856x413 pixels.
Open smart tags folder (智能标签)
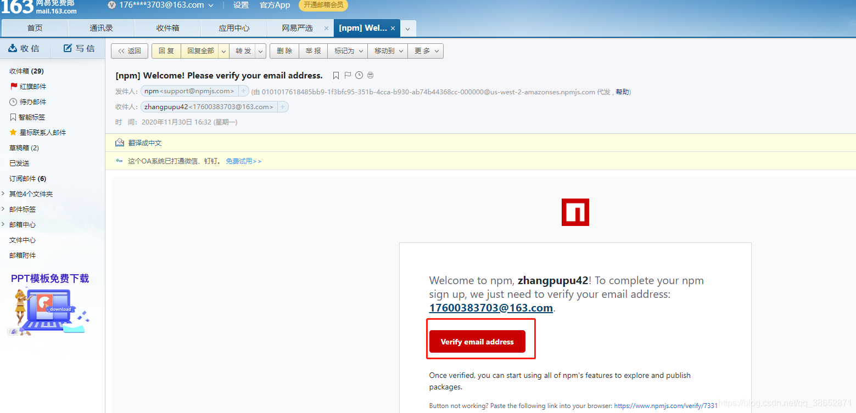27,117
